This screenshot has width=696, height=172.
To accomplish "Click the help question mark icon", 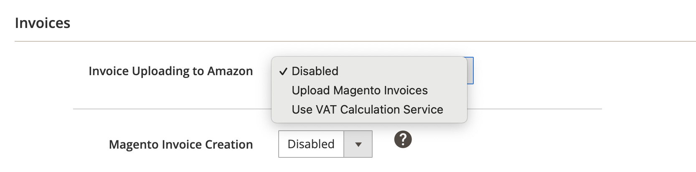I will 403,139.
